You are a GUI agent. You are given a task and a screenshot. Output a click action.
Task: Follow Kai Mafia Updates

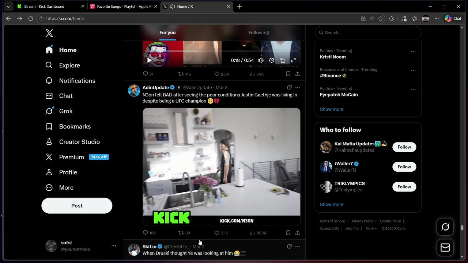404,147
